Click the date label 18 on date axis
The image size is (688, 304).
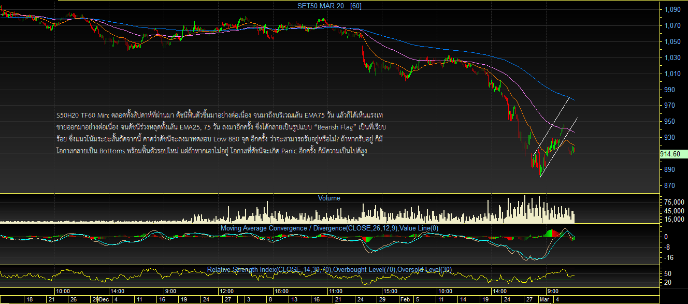tap(30, 299)
